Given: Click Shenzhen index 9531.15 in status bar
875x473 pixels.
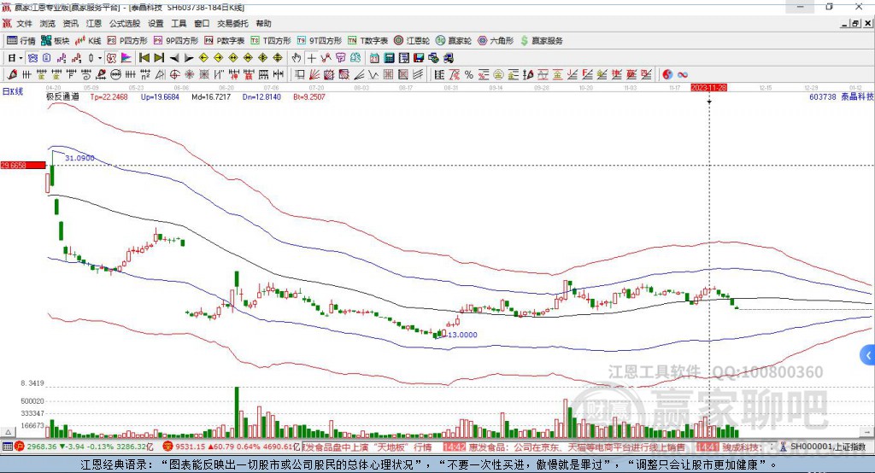Looking at the screenshot, I should [191, 447].
